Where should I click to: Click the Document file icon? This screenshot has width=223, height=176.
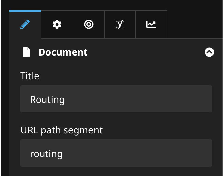coord(26,52)
